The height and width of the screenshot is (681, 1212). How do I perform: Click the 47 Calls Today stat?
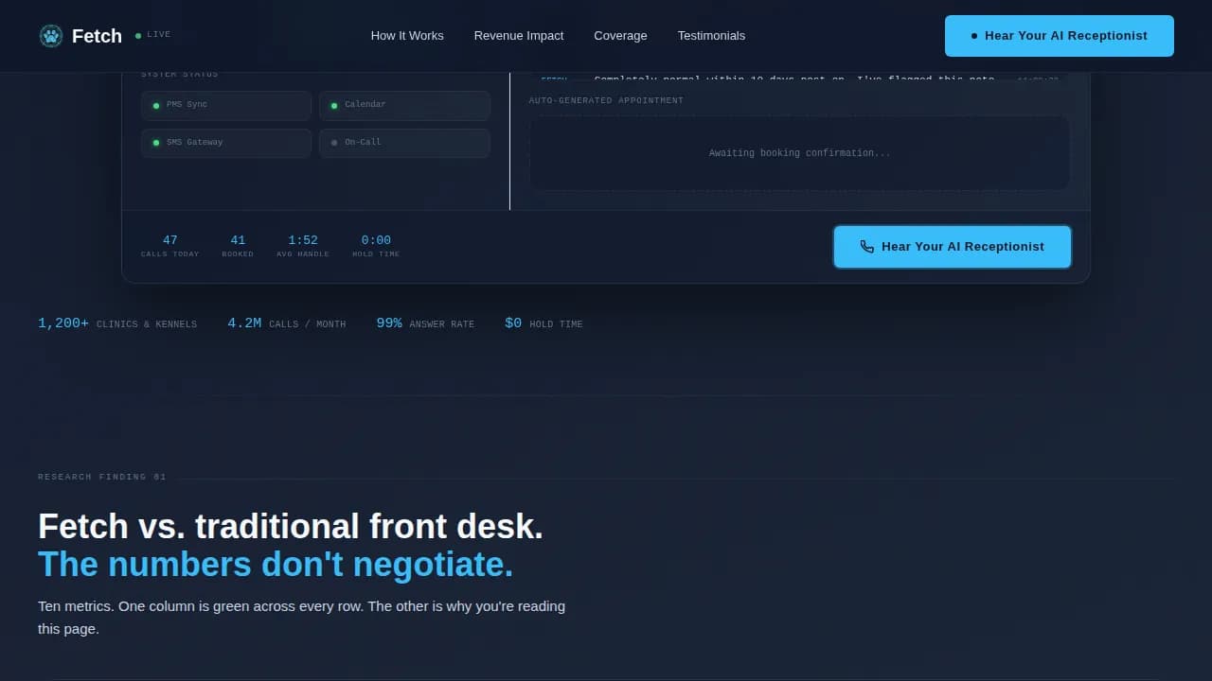tap(170, 246)
